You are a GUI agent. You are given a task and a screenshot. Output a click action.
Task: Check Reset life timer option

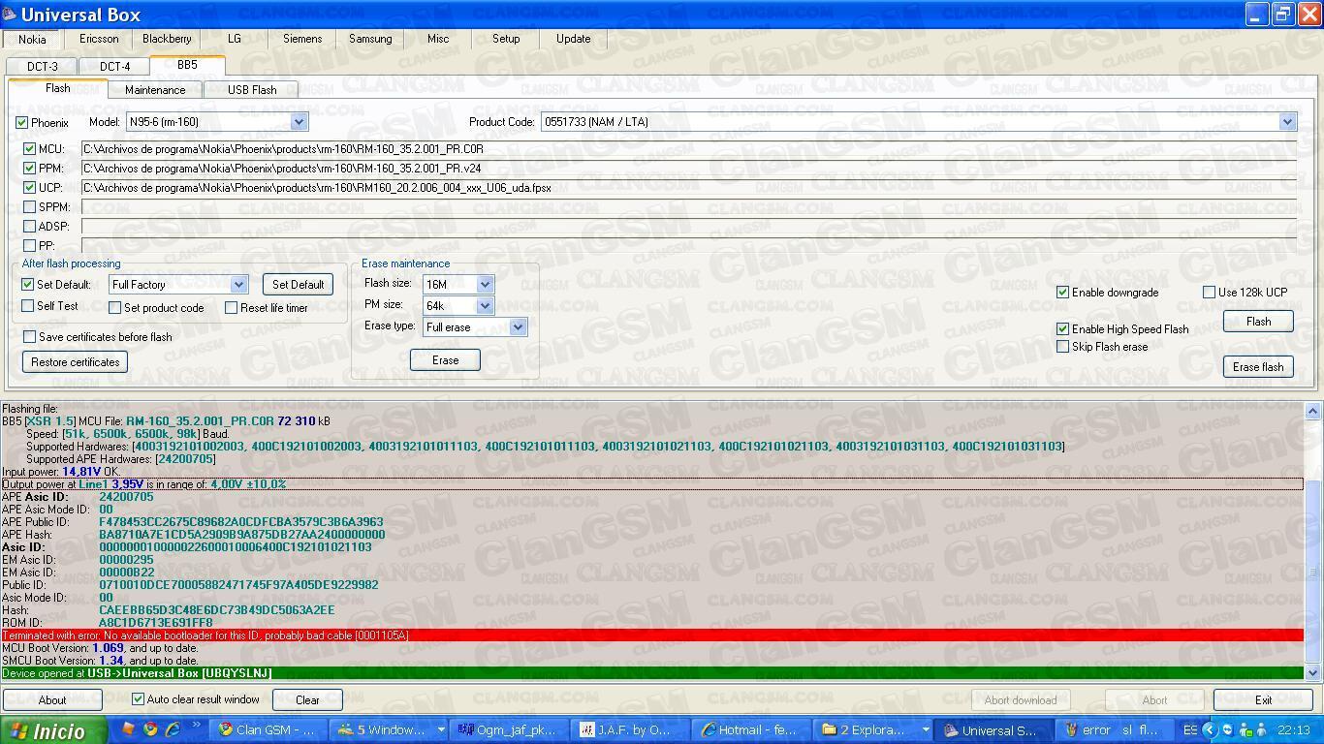232,308
